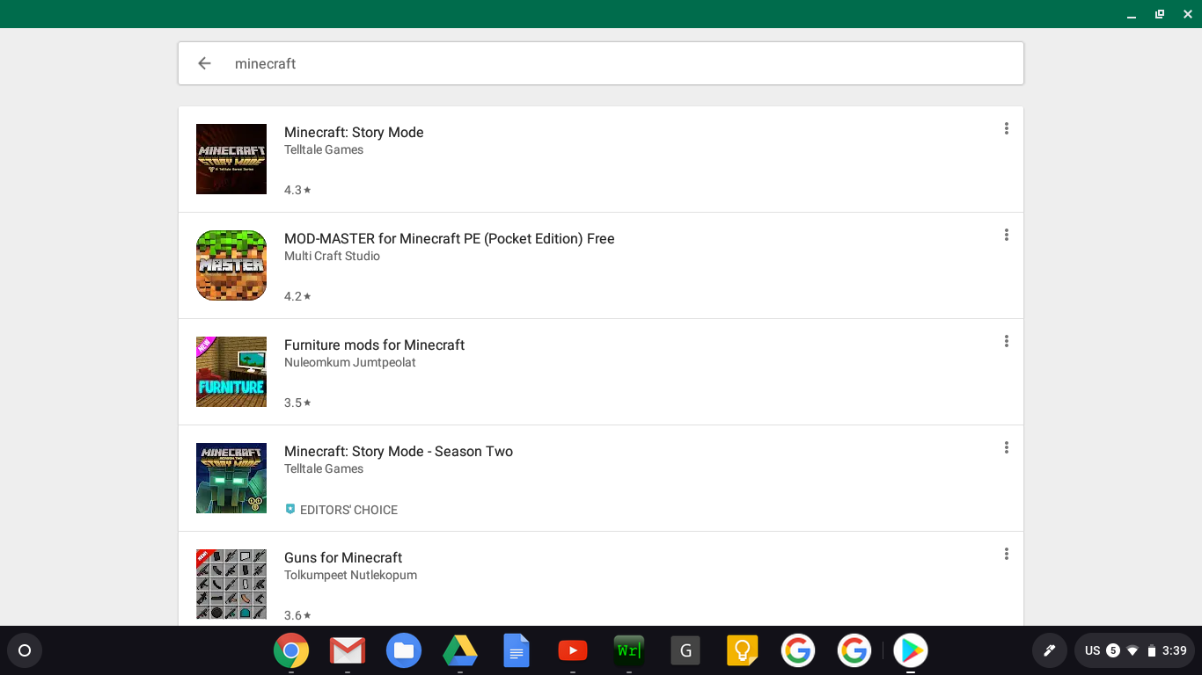
Task: Click the "Nuleomkum Jumtpeolat" developer name
Action: click(x=350, y=362)
